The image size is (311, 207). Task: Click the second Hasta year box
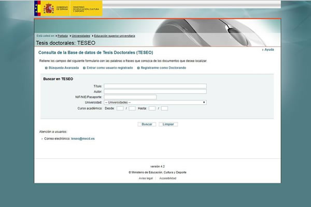click(164, 108)
